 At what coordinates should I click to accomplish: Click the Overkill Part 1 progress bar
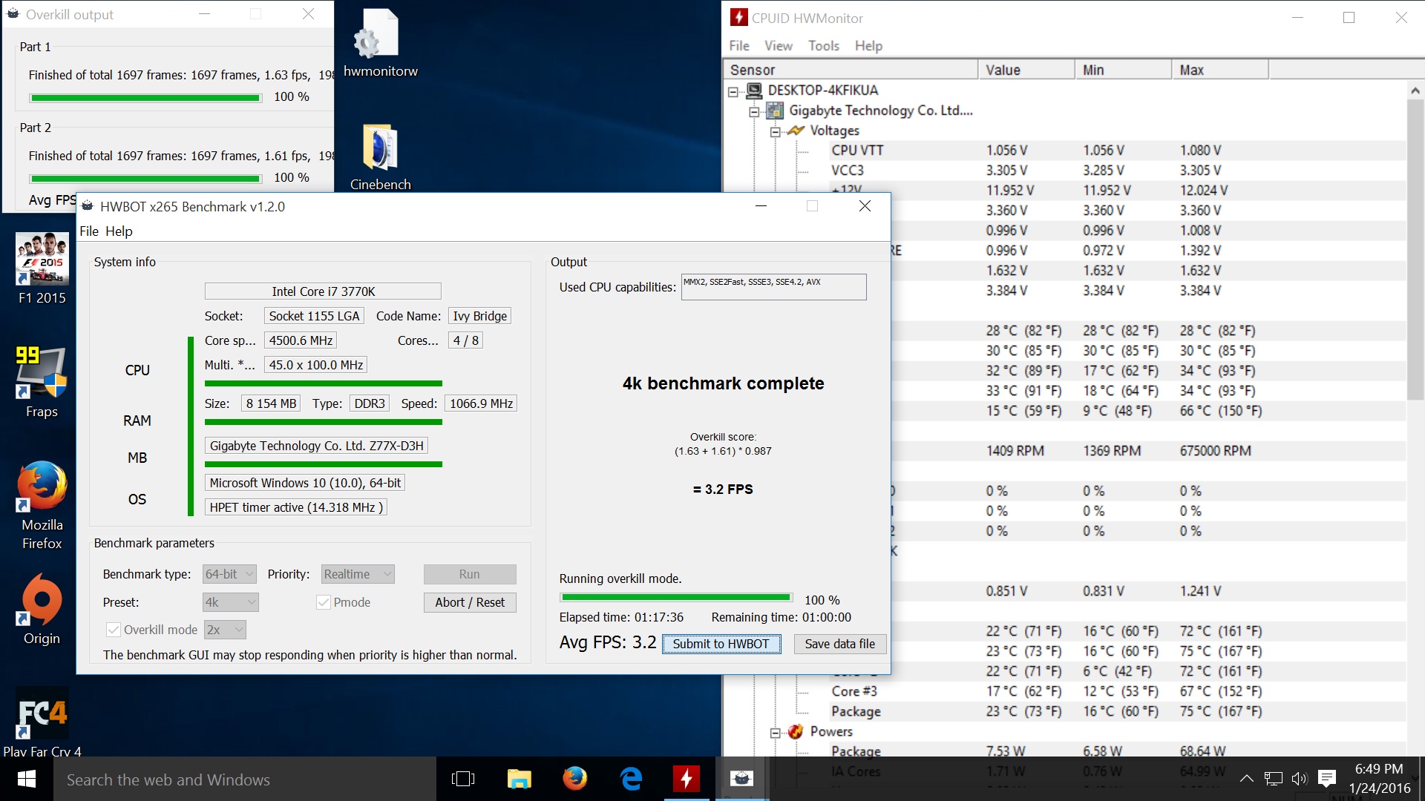pos(145,97)
